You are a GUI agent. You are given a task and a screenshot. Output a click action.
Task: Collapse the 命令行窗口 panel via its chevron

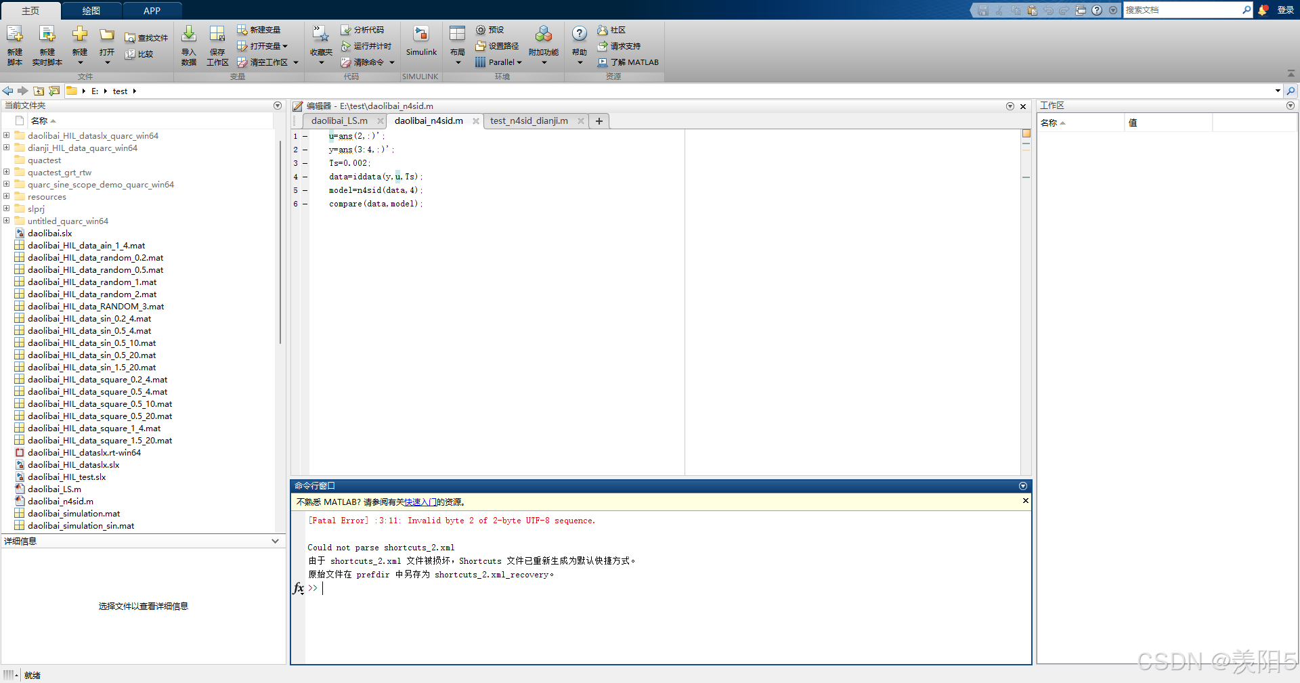[1022, 485]
